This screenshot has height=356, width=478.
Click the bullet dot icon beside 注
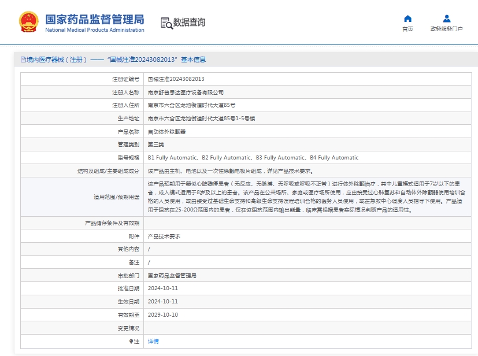pyautogui.click(x=131, y=342)
